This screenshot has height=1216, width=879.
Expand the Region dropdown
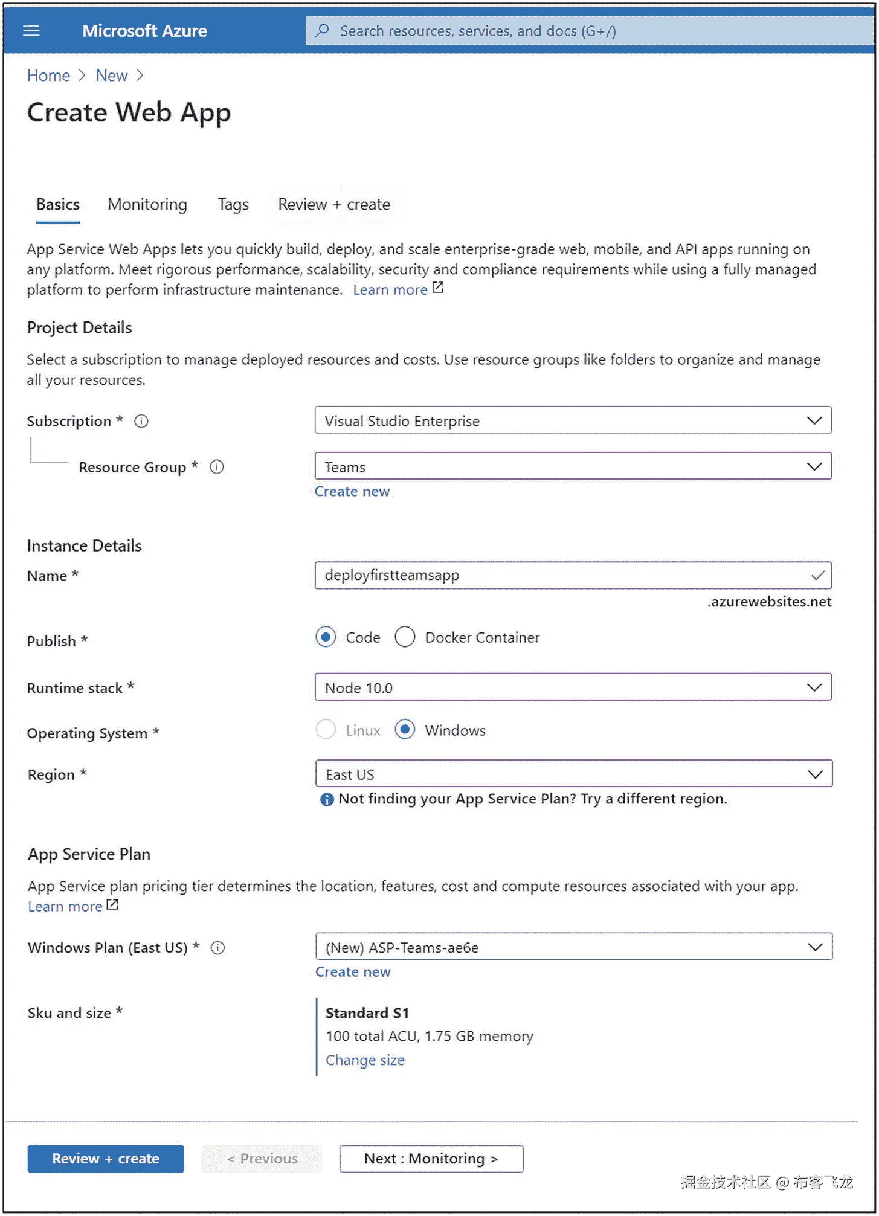tap(573, 774)
